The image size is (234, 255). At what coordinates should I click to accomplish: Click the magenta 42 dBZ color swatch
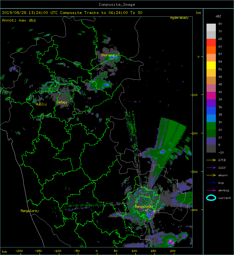211,95
